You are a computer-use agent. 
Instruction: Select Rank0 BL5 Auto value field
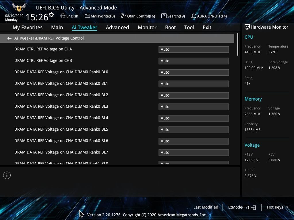[194, 129]
